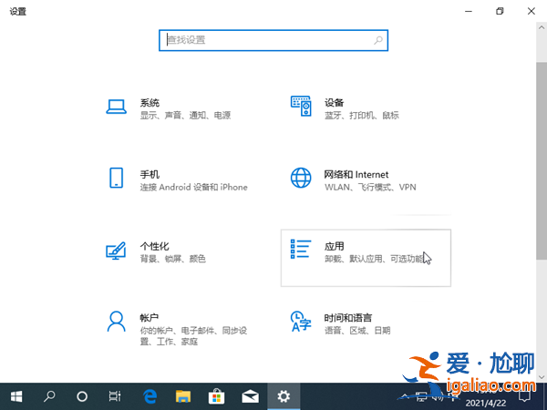Open the 手机 phone icon
Viewport: 547px width, 410px height.
tap(116, 178)
